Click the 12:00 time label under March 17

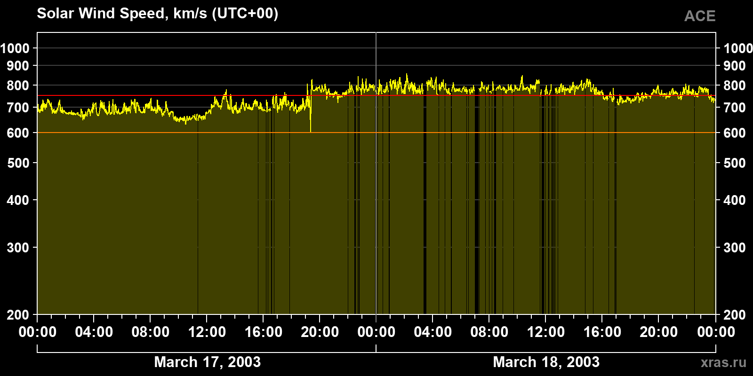coord(207,332)
